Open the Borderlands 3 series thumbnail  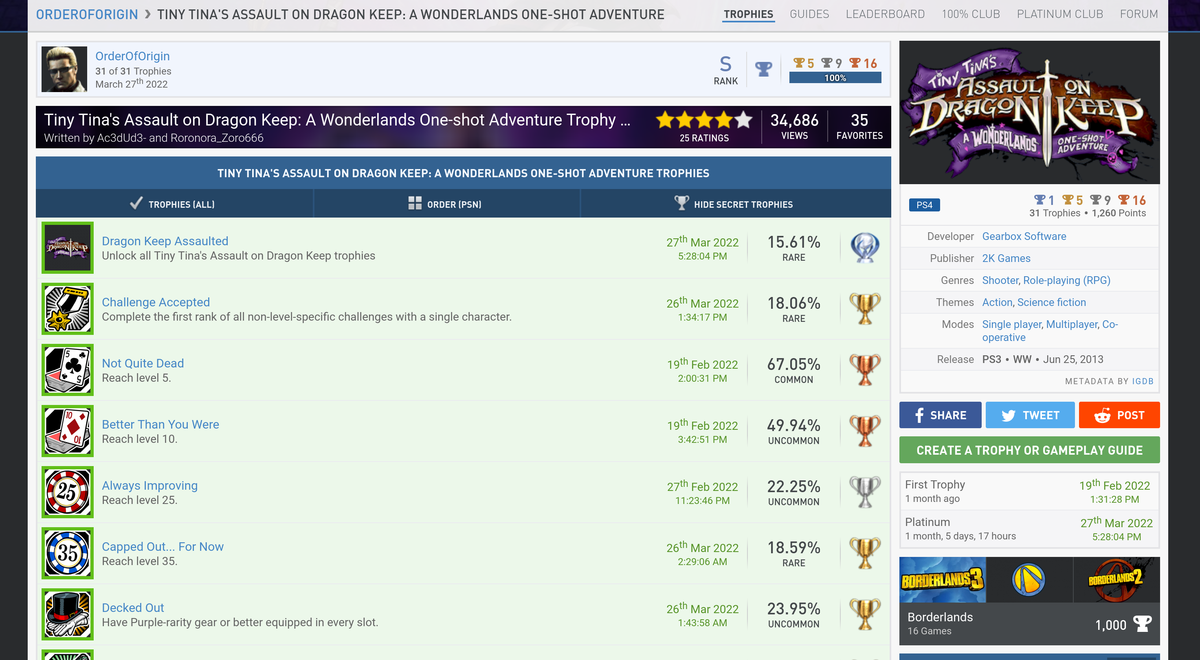pyautogui.click(x=942, y=580)
